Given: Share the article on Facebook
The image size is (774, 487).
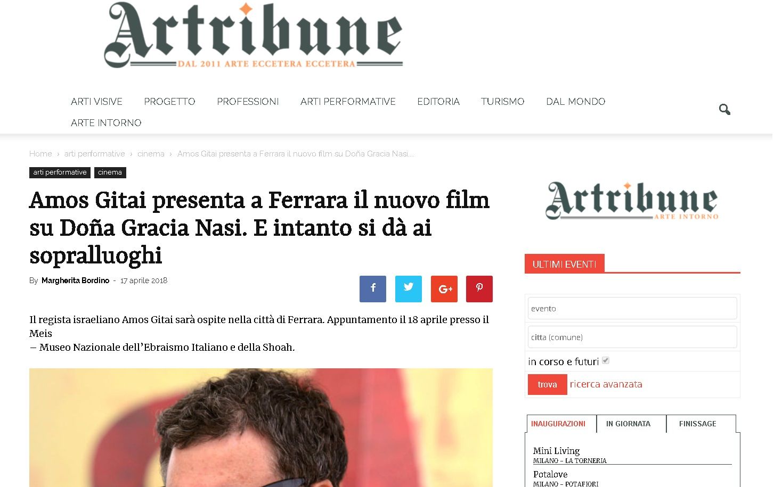Looking at the screenshot, I should (372, 288).
